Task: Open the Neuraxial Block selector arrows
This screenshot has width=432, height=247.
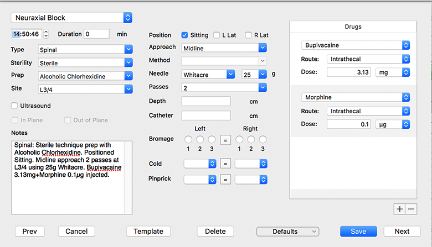Action: coord(127,18)
